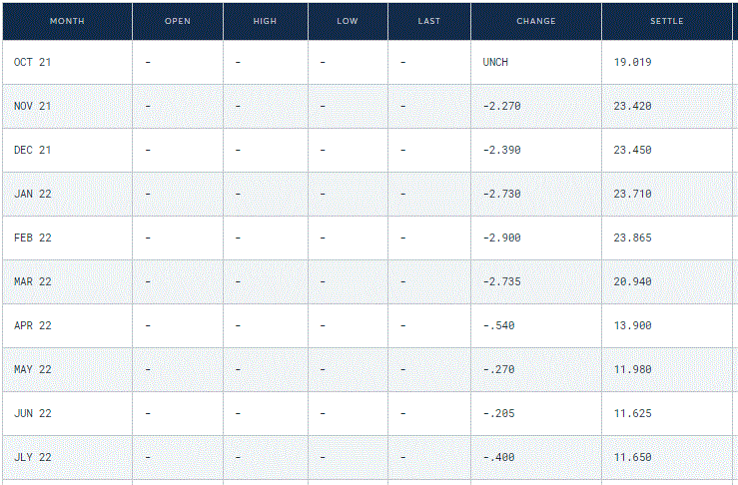Click the SETTLE column header
The height and width of the screenshot is (485, 738).
(667, 21)
